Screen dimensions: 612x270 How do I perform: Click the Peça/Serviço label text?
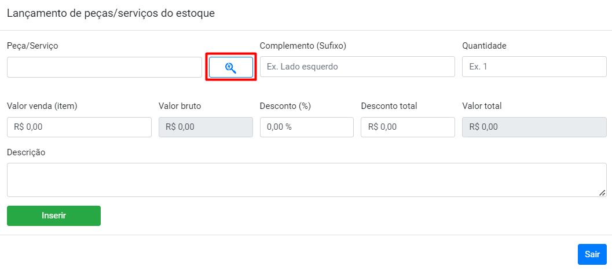32,45
